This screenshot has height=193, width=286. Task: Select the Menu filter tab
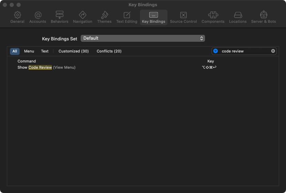pos(29,51)
